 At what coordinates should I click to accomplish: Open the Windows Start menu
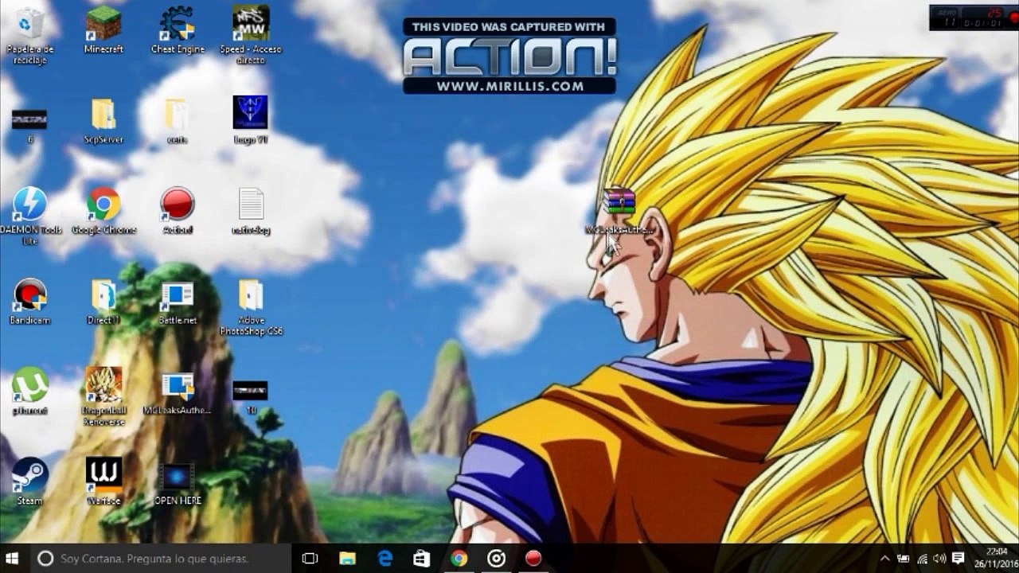pyautogui.click(x=14, y=559)
